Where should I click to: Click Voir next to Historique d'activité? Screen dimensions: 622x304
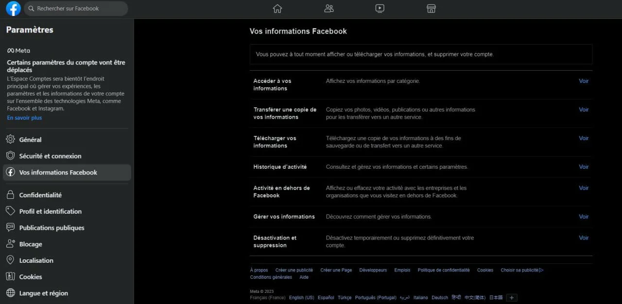point(583,166)
